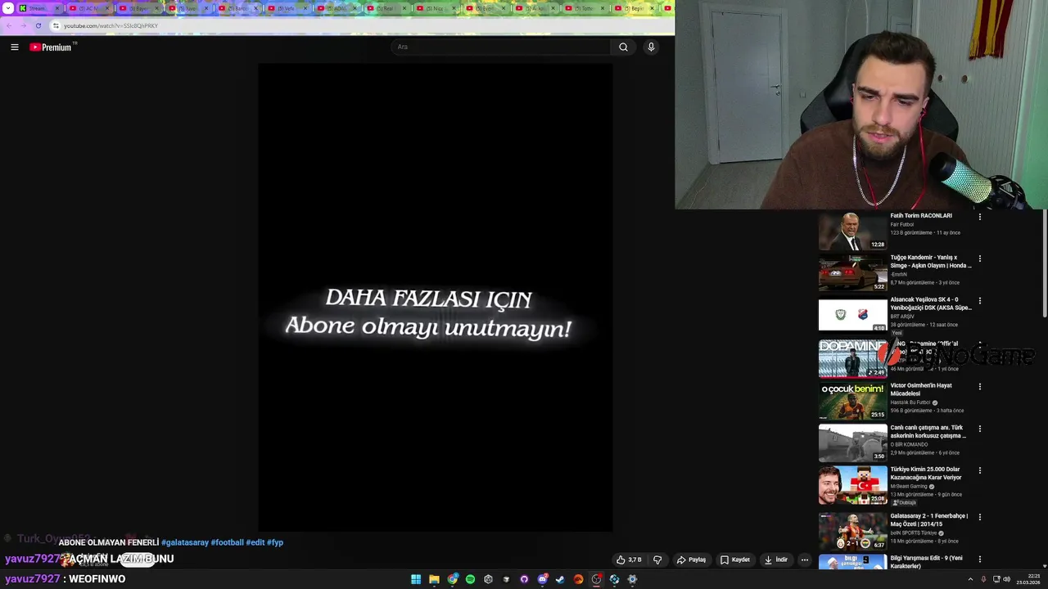Visit beIN SPORTS Türkiye channel link
Viewport: 1048px width, 589px height.
pyautogui.click(x=914, y=533)
